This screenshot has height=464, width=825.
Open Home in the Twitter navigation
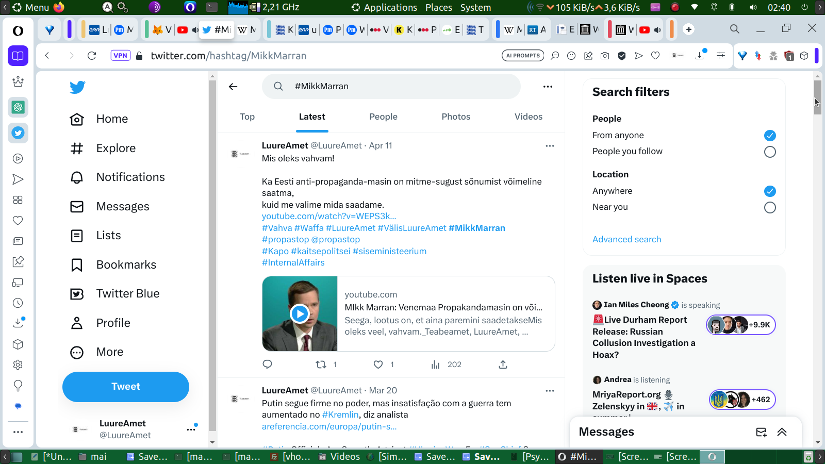[x=99, y=119]
